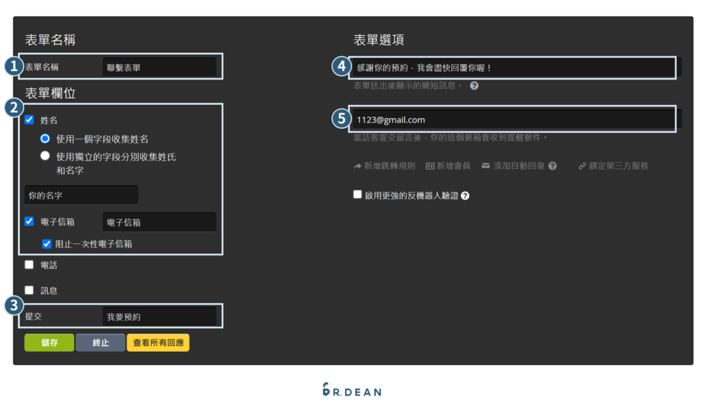Select 使用獨立的字段分別收集姓氏和名字 radio option
The width and height of the screenshot is (704, 403).
click(x=45, y=155)
